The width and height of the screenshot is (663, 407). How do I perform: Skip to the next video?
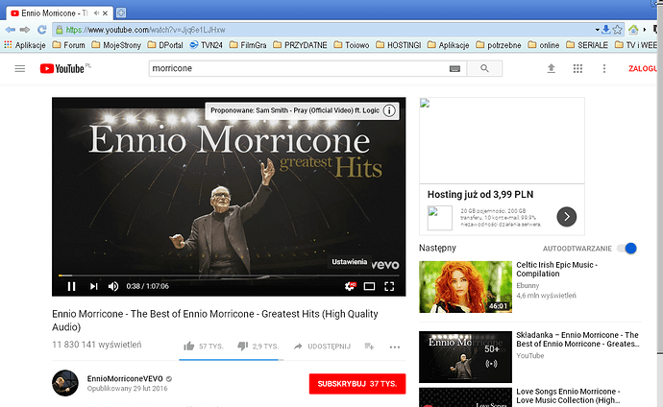point(93,286)
